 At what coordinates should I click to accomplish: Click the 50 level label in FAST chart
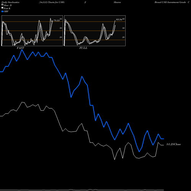pos(61,28)
